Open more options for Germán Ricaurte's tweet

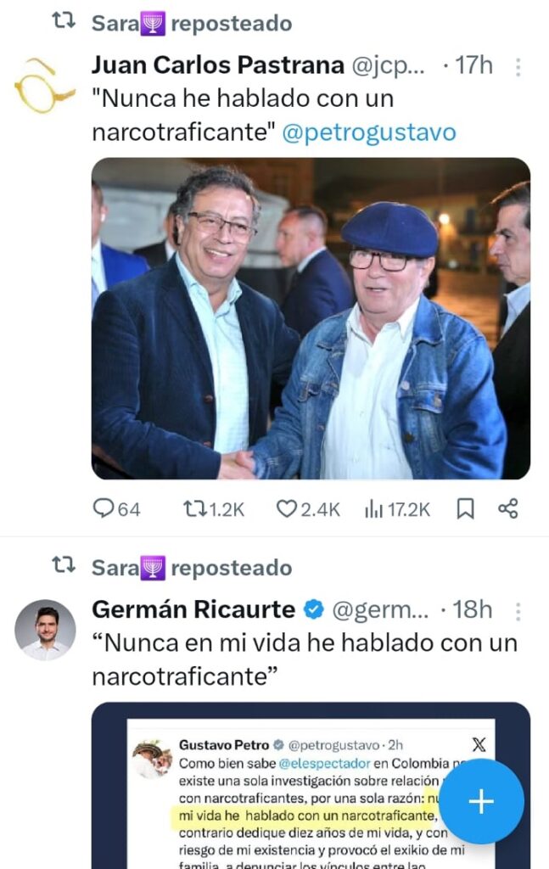(518, 611)
